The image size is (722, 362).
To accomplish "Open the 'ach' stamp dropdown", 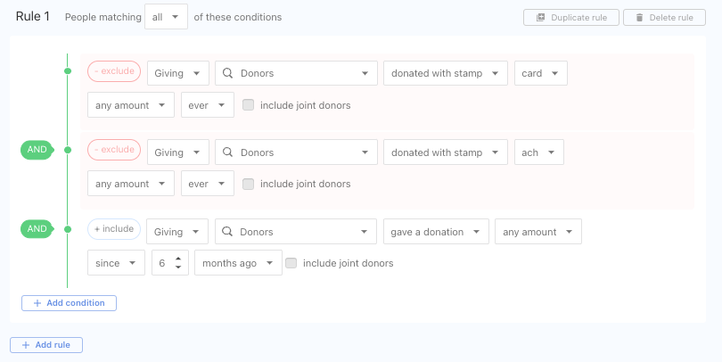I will click(538, 152).
